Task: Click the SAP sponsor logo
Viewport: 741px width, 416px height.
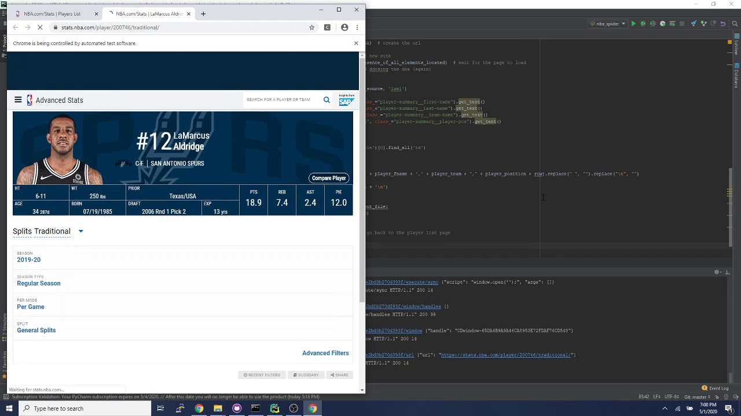Action: pos(346,100)
